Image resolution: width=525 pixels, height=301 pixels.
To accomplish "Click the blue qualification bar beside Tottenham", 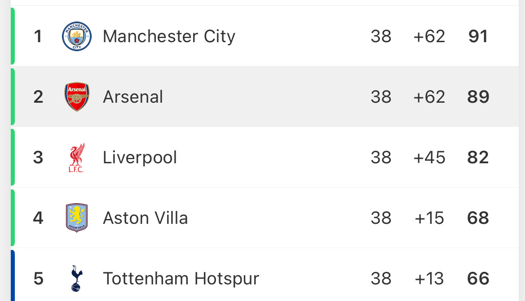I will point(13,275).
